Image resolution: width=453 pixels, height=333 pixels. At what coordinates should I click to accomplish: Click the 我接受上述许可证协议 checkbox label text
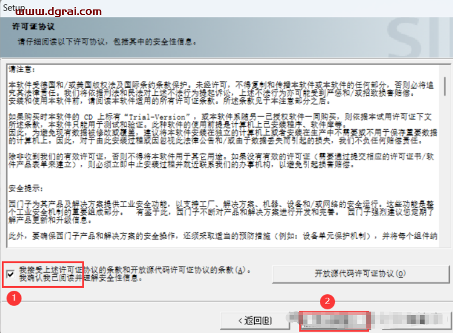(135, 270)
